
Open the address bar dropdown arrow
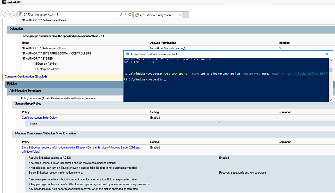pos(126,14)
